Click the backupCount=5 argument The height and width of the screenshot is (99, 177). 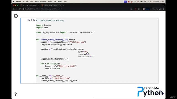click(86, 56)
